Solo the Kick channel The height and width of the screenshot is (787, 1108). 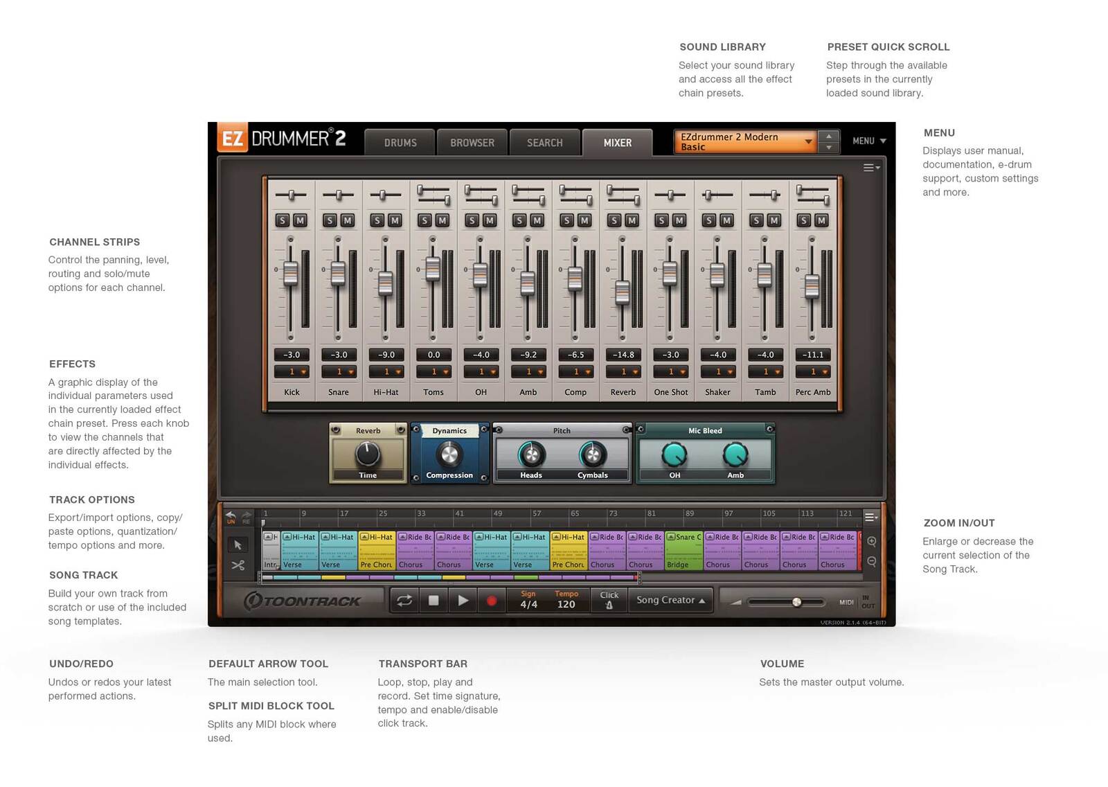(282, 220)
